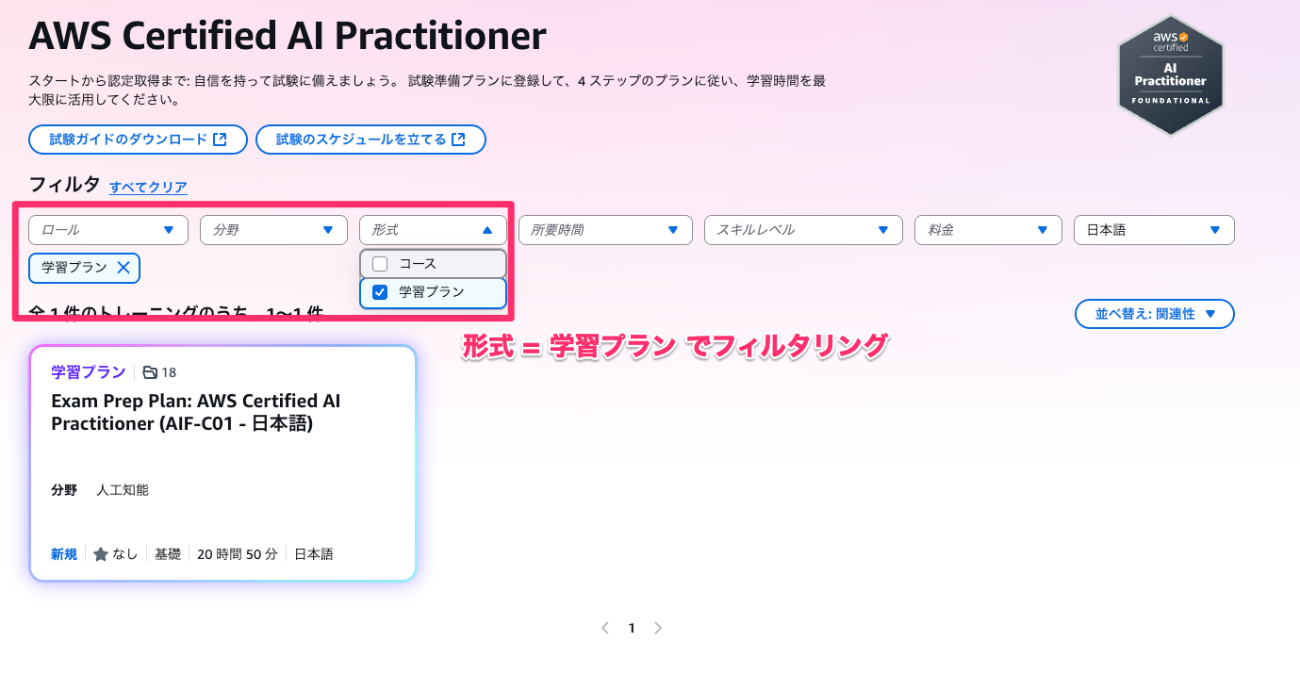The image size is (1300, 675).
Task: Go to previous page with left chevron
Action: coord(605,628)
